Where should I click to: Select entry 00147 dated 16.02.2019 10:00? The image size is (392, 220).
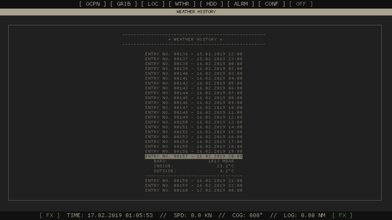point(194,108)
